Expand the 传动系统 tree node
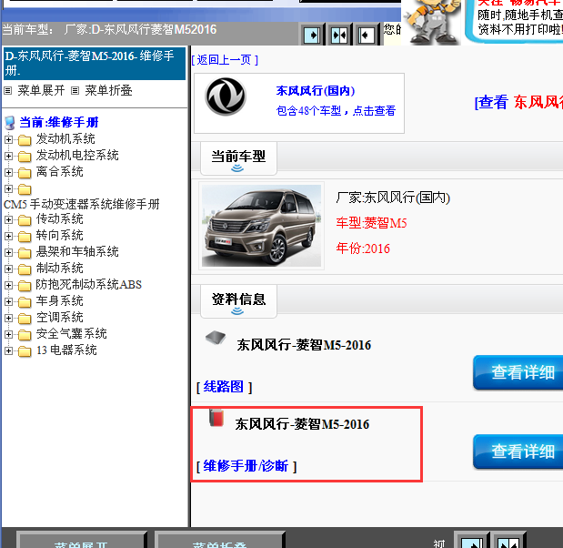This screenshot has width=563, height=548. tap(8, 220)
